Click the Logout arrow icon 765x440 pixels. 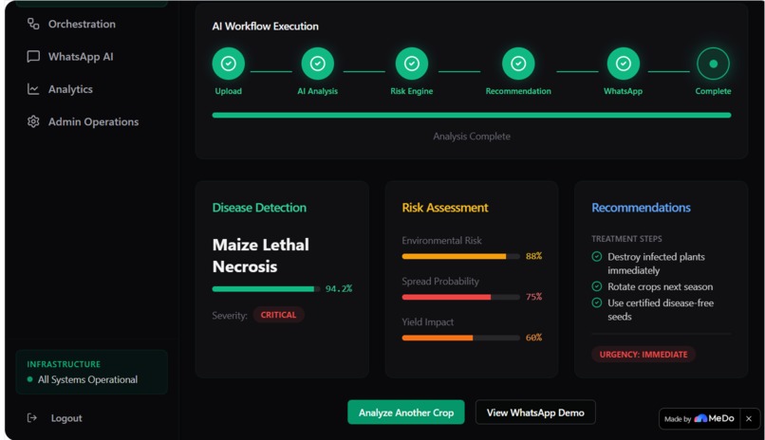click(x=32, y=418)
